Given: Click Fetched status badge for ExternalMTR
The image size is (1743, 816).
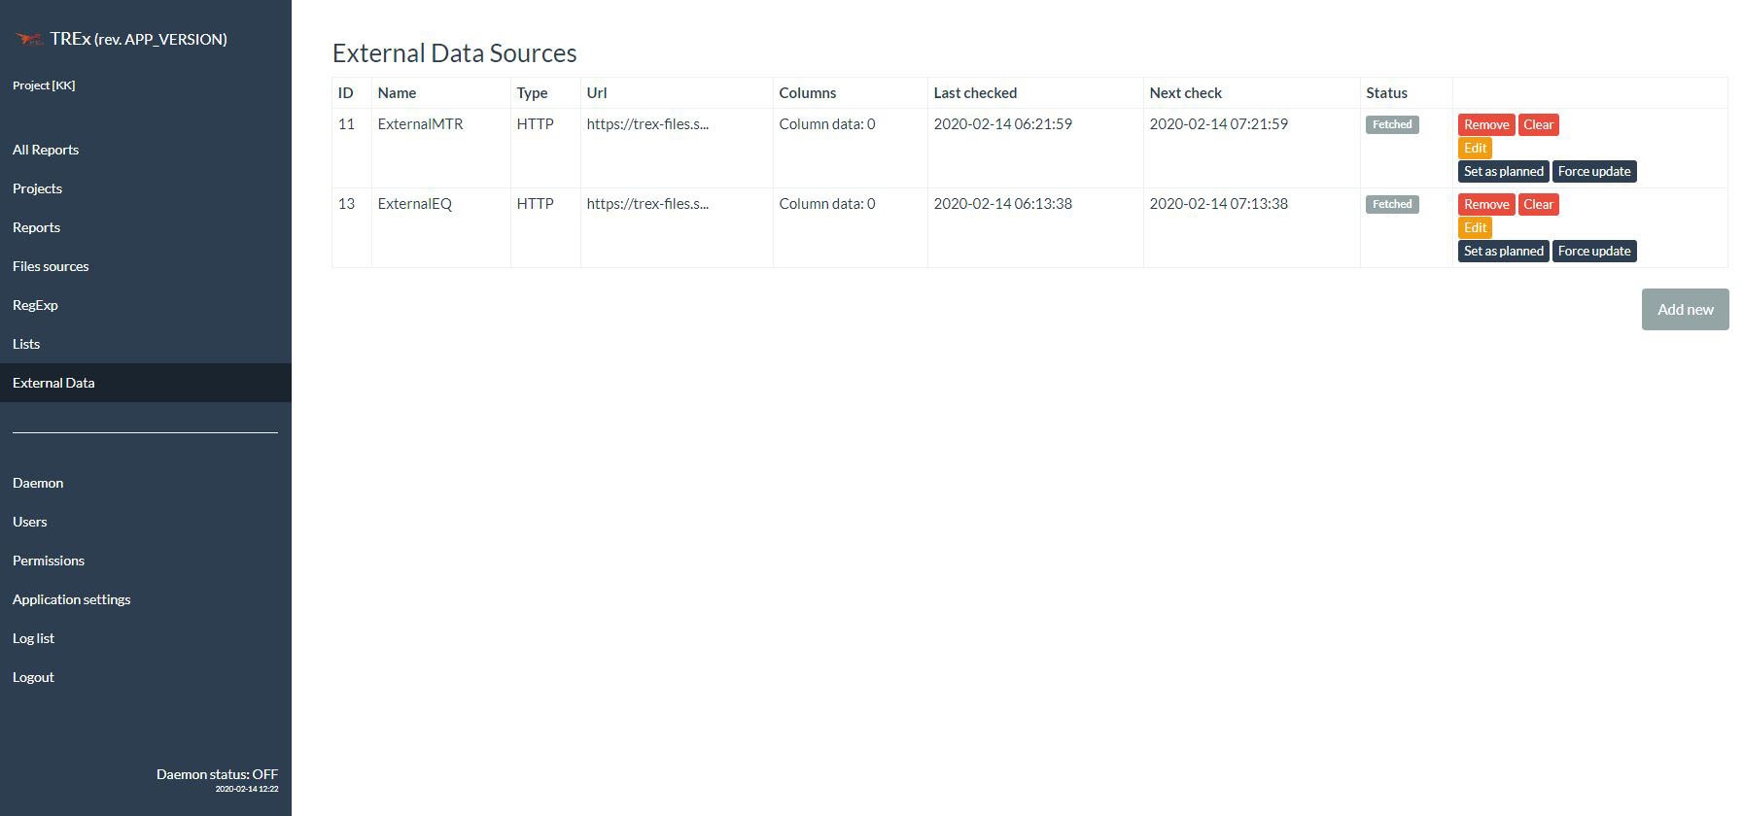Looking at the screenshot, I should click(x=1391, y=124).
